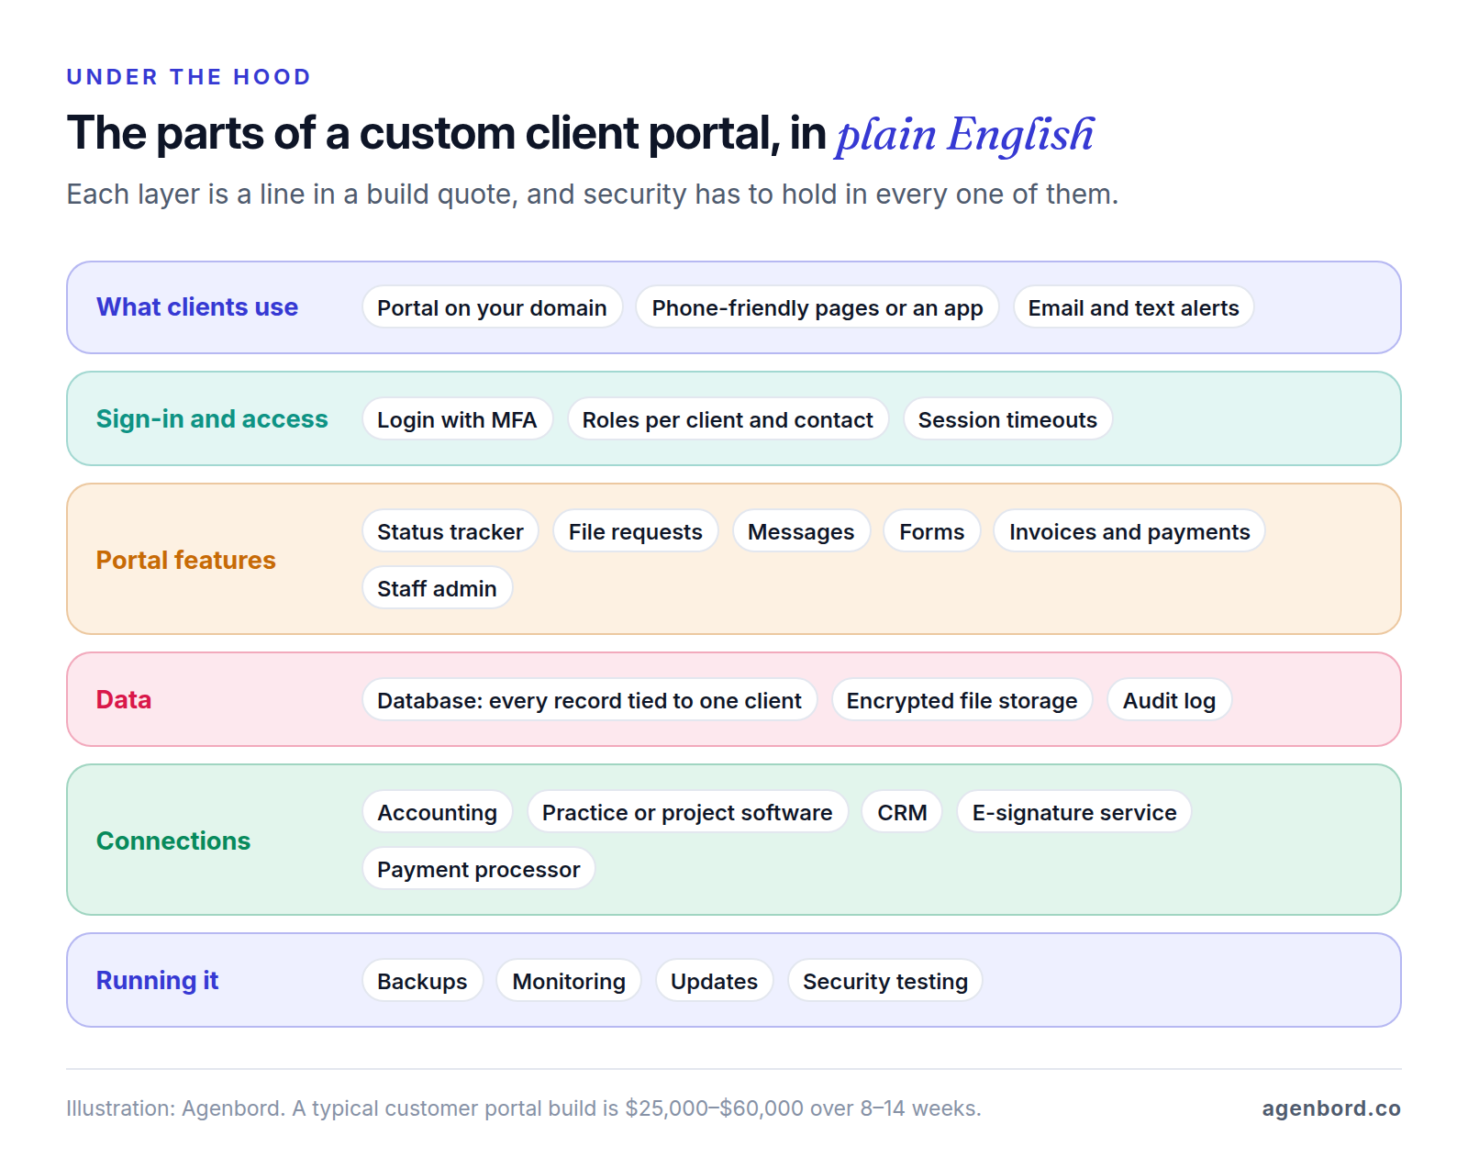
Task: Click the 'What clients use' layer label
Action: [197, 306]
